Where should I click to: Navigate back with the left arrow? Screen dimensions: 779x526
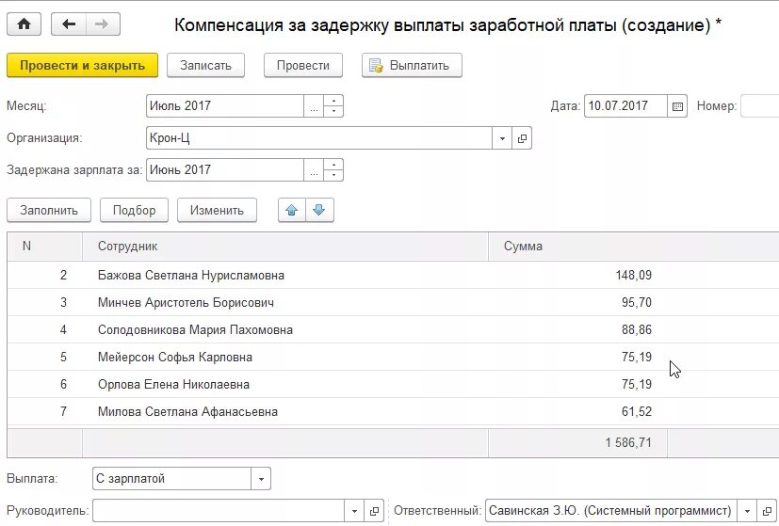click(x=69, y=24)
